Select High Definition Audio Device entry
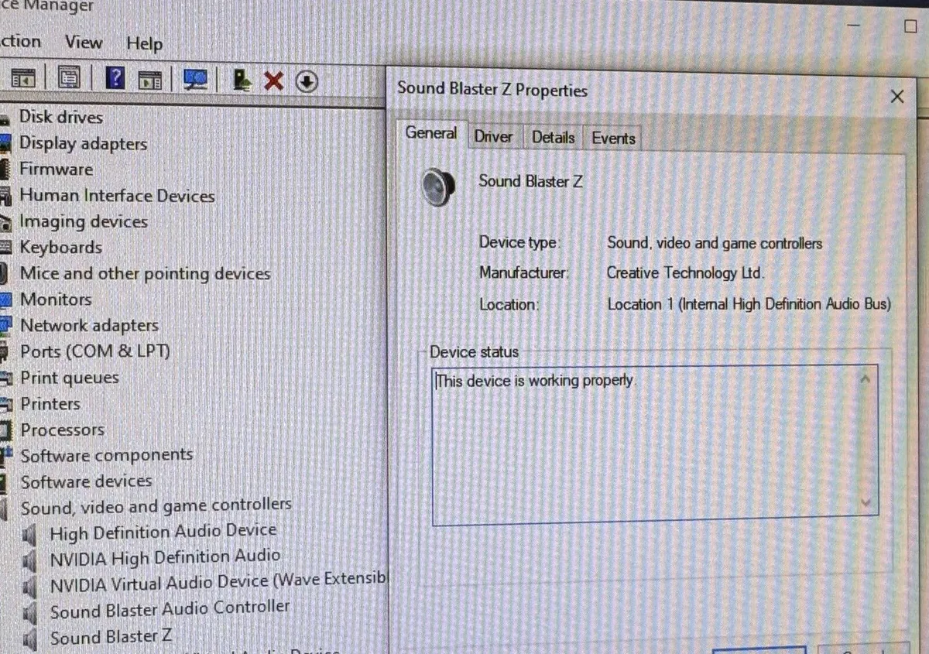Viewport: 929px width, 654px height. pyautogui.click(x=163, y=532)
